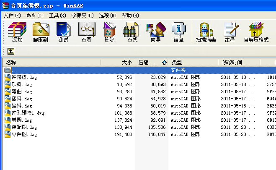Click the WinRAR title bar app icon
276x170 pixels.
pos(5,5)
